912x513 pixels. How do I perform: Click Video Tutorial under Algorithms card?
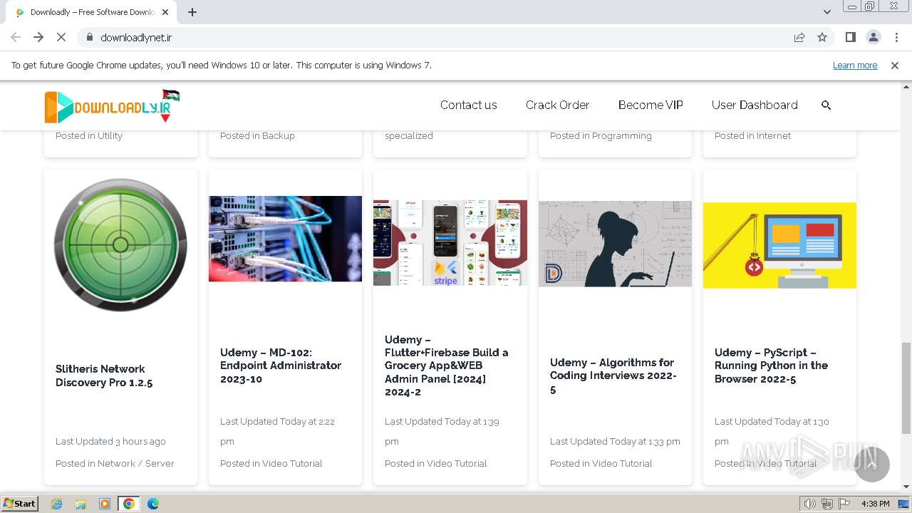622,463
